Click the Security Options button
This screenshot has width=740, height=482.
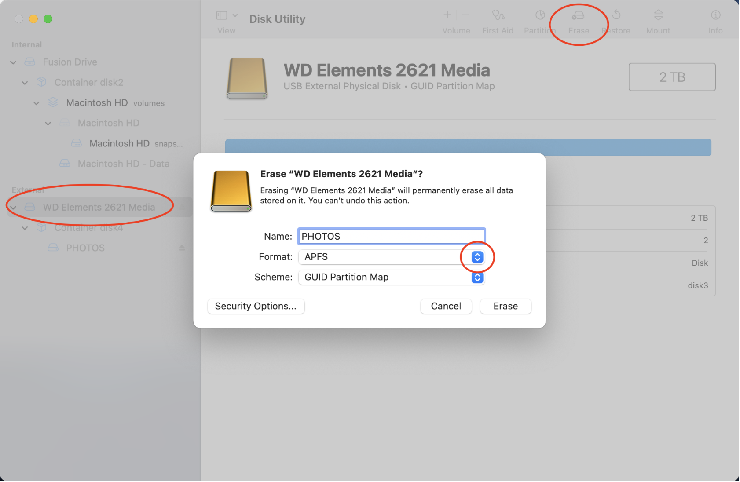(256, 307)
